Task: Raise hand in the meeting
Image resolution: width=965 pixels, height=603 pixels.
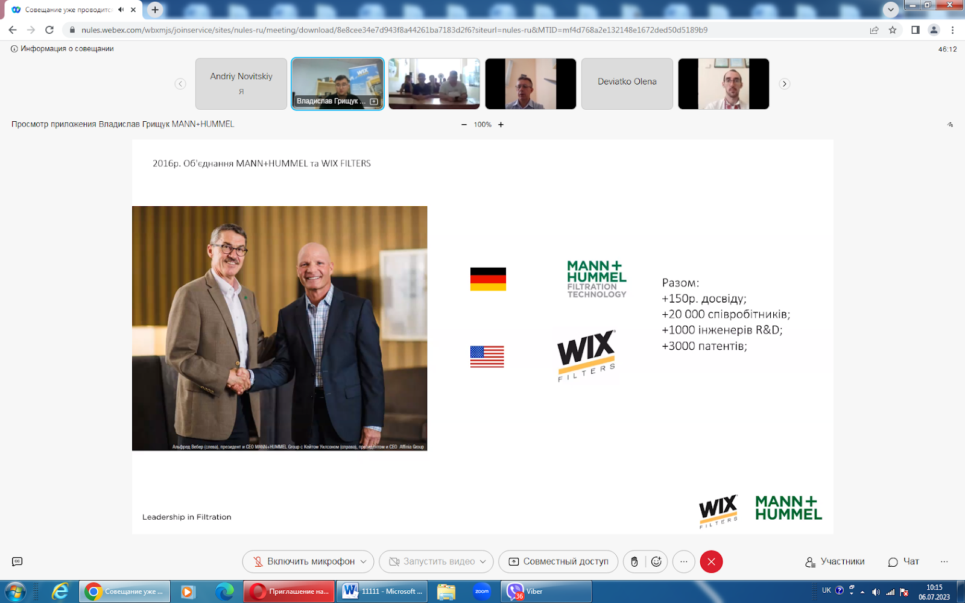Action: tap(634, 561)
